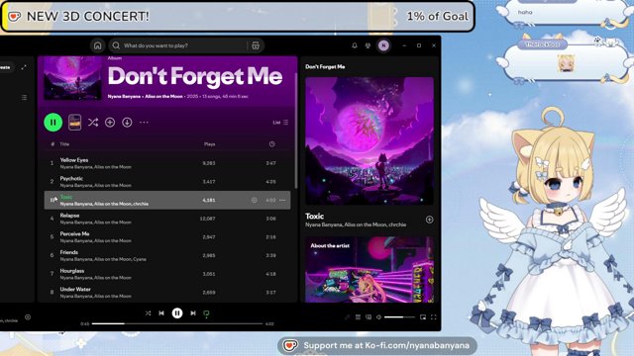
Task: Skip to next track
Action: (193, 313)
